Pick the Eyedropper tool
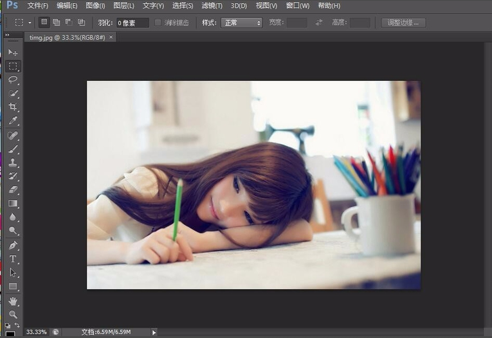The height and width of the screenshot is (338, 492). tap(13, 121)
